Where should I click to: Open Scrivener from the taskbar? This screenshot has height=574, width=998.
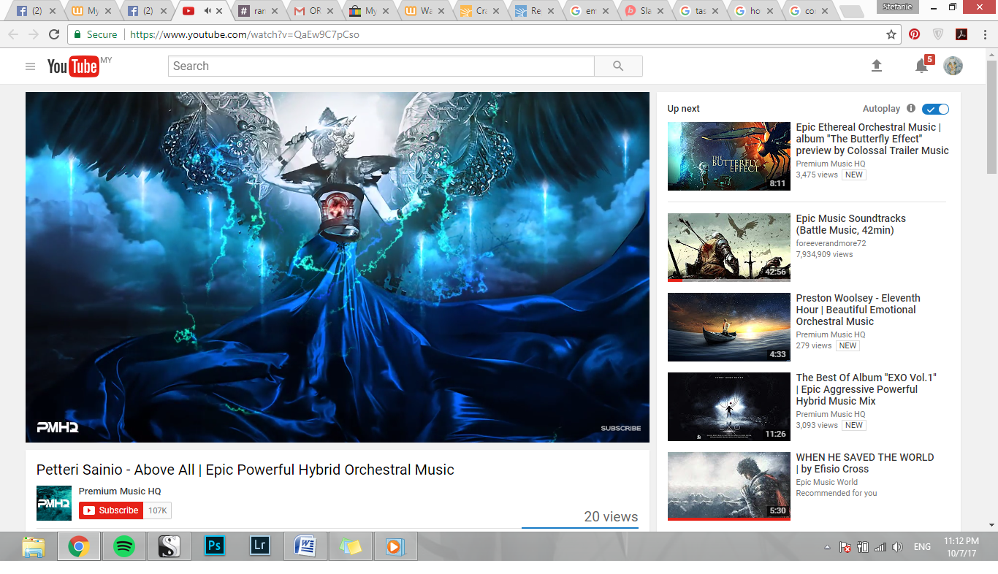(x=169, y=546)
